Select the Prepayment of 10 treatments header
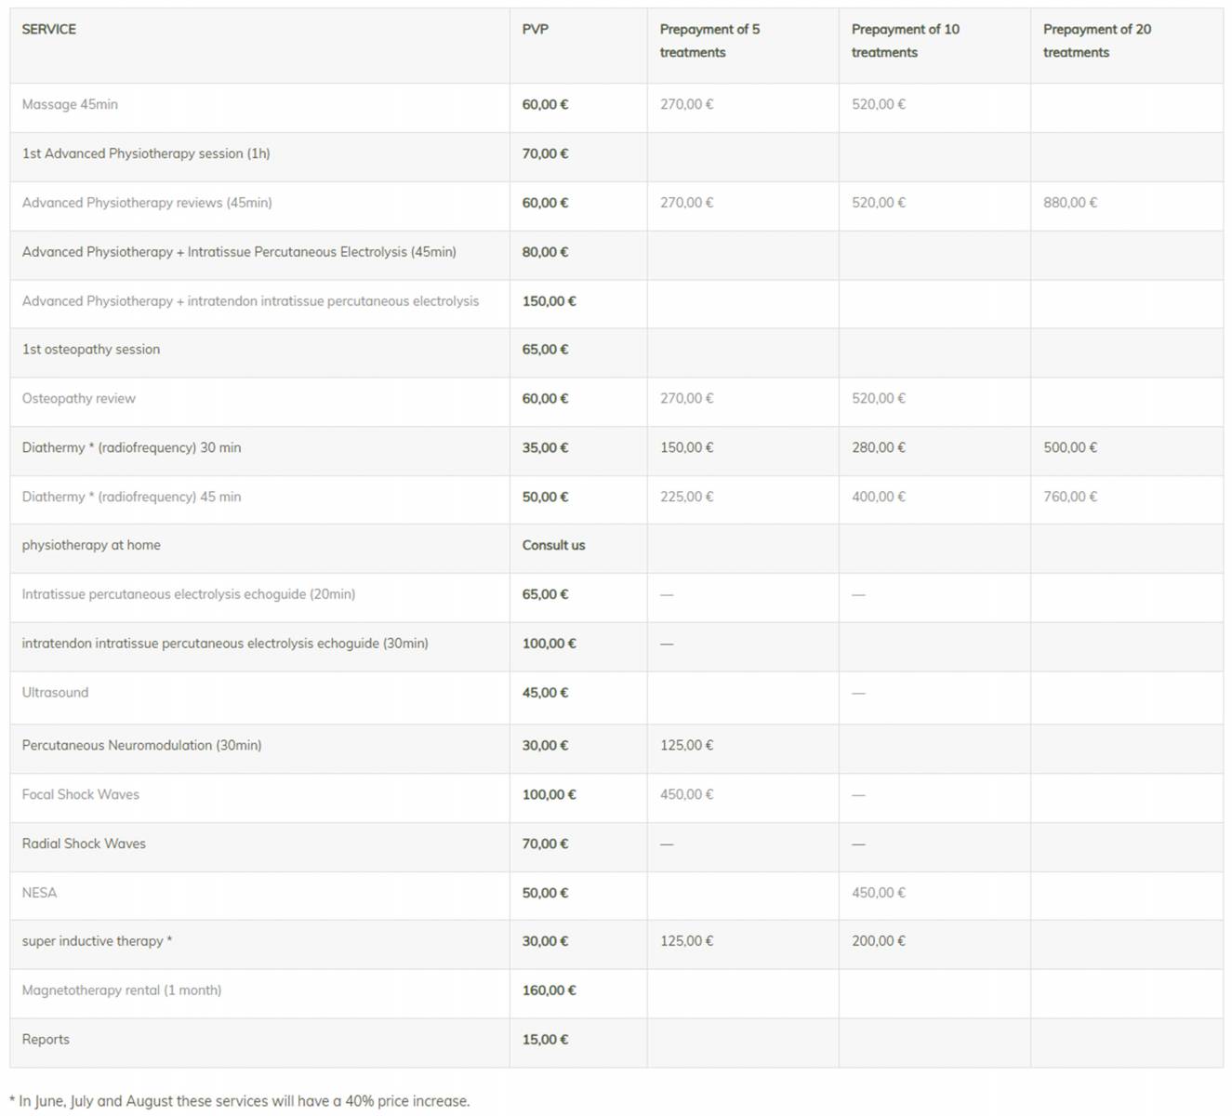Viewport: 1232px width, 1116px height. (905, 41)
